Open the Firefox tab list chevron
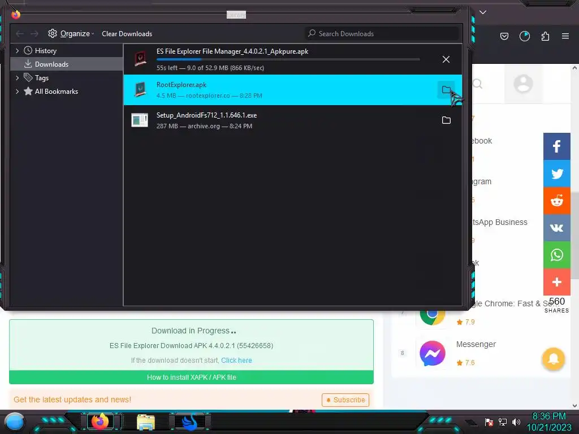 (483, 12)
